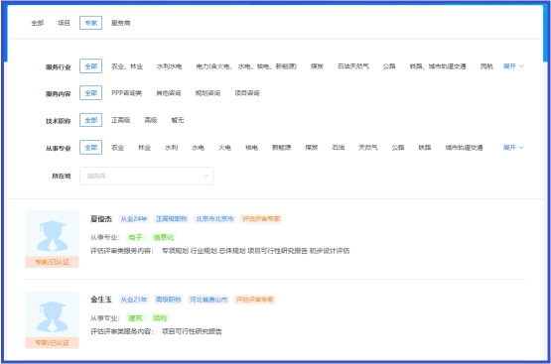Viewport: 551px width, 364px height.
Task: Filter 从事专业 by 煤炭
Action: tap(312, 148)
